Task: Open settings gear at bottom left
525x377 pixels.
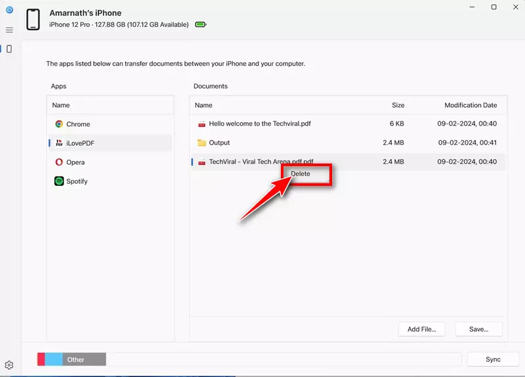Action: click(x=9, y=365)
